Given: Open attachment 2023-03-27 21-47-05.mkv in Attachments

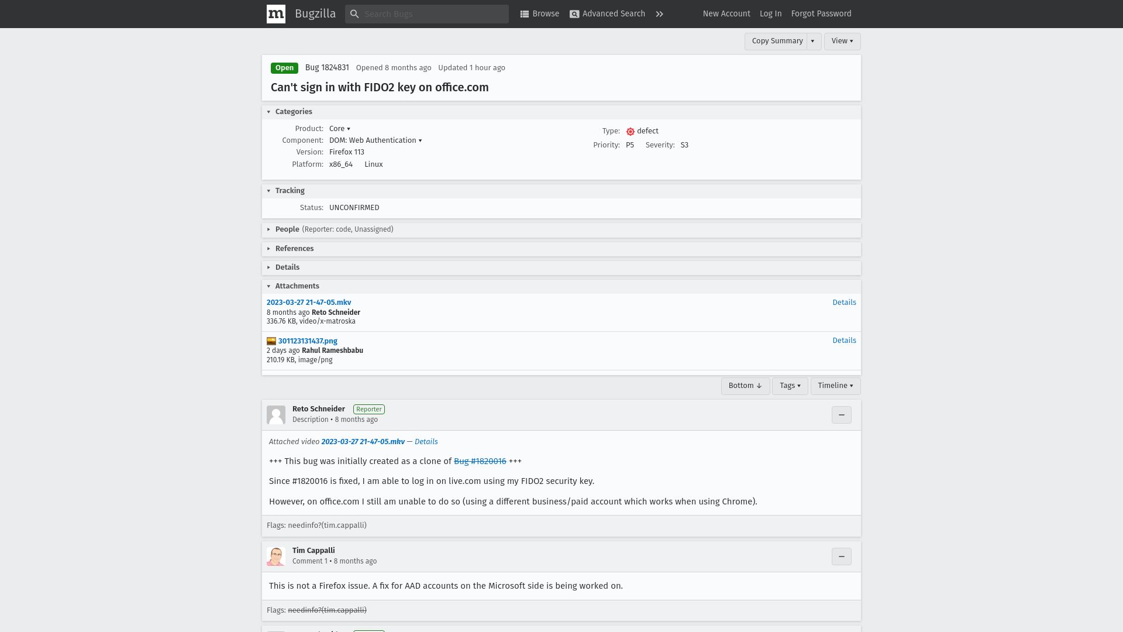Looking at the screenshot, I should click(x=309, y=303).
